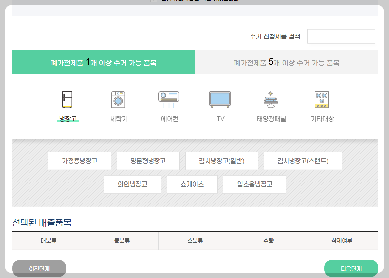Select the 세탁기 washing machine icon
389x278 pixels.
coord(118,100)
